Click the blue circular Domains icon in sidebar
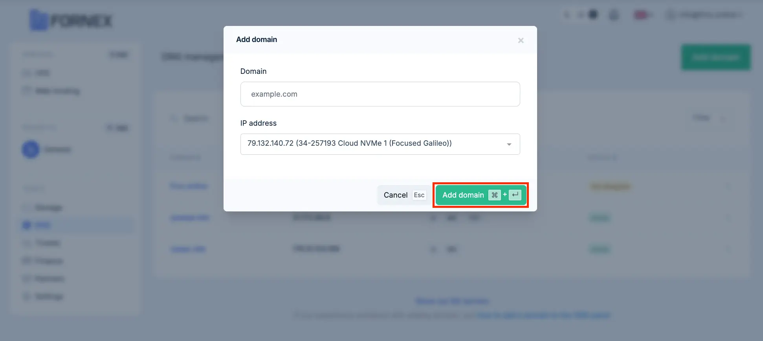Image resolution: width=763 pixels, height=341 pixels. (31, 149)
